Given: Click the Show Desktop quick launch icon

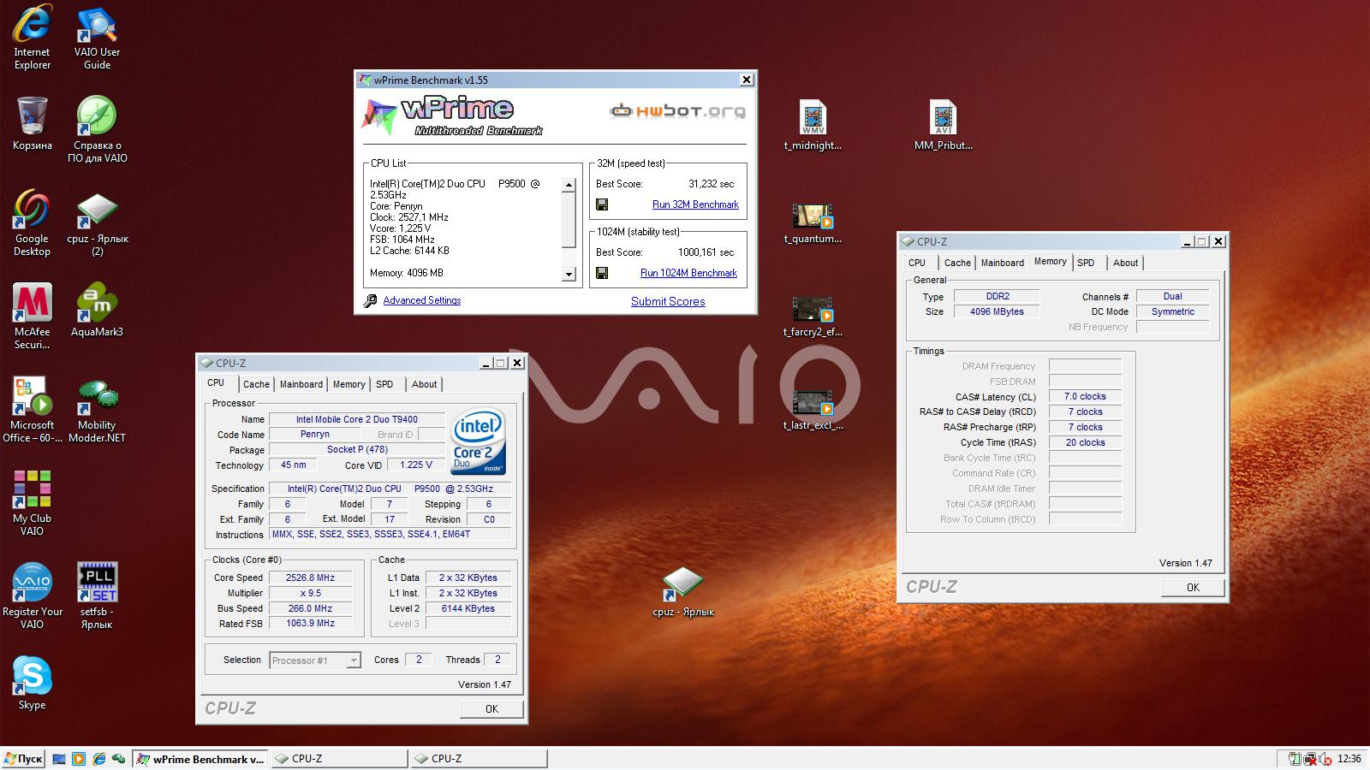Looking at the screenshot, I should pyautogui.click(x=59, y=759).
